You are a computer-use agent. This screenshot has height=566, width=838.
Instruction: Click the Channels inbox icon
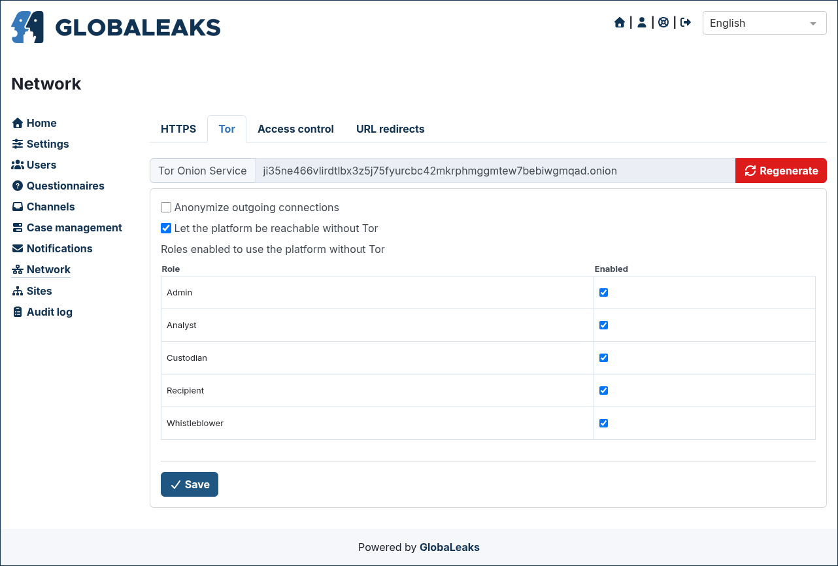pos(18,207)
